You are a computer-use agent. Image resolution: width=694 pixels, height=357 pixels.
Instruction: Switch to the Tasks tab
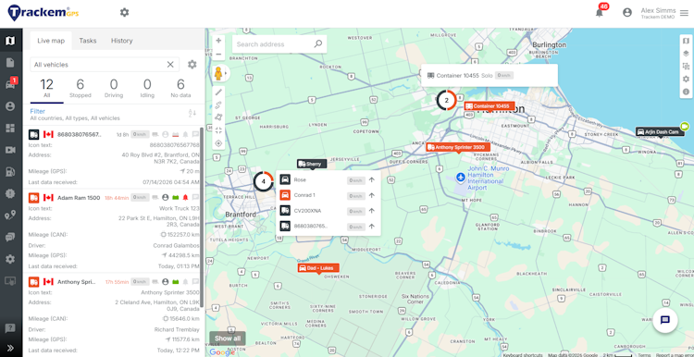coord(88,41)
